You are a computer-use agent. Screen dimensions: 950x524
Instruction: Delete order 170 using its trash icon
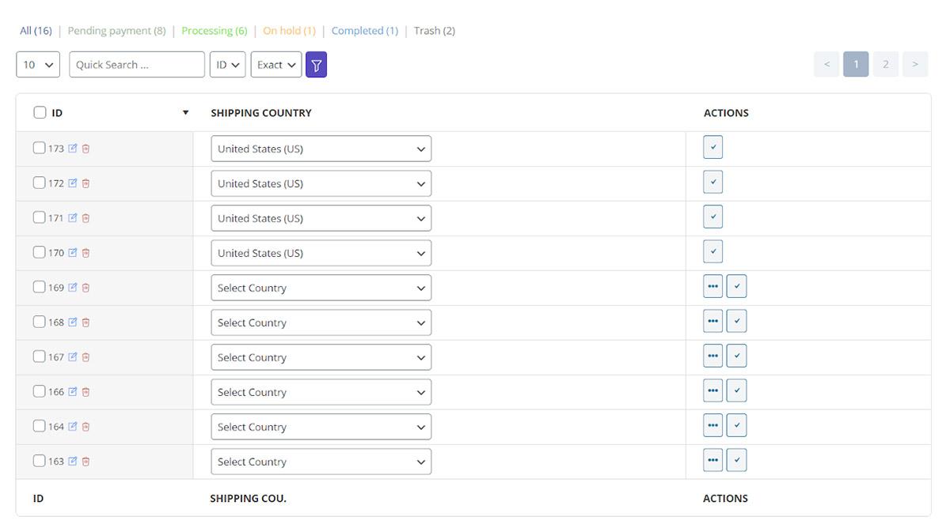[85, 253]
